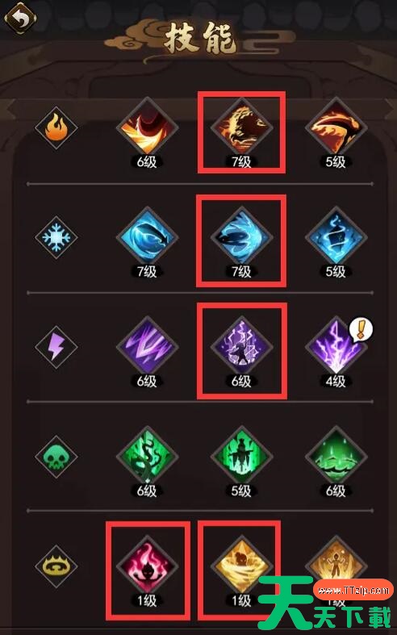Tap the back arrow button
397x635 pixels.
click(x=20, y=19)
